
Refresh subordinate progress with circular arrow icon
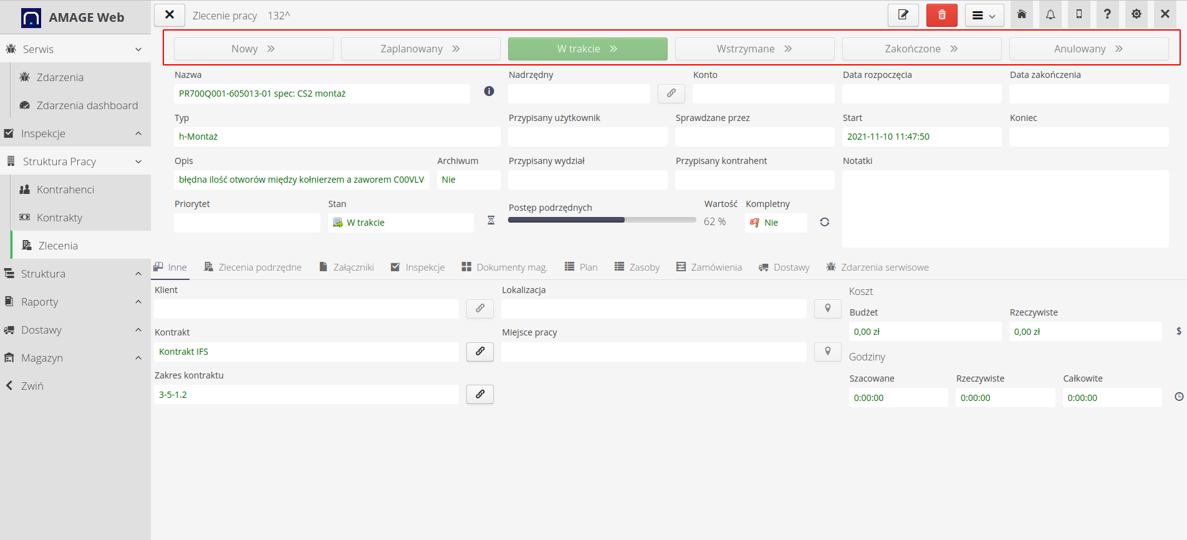[x=824, y=222]
